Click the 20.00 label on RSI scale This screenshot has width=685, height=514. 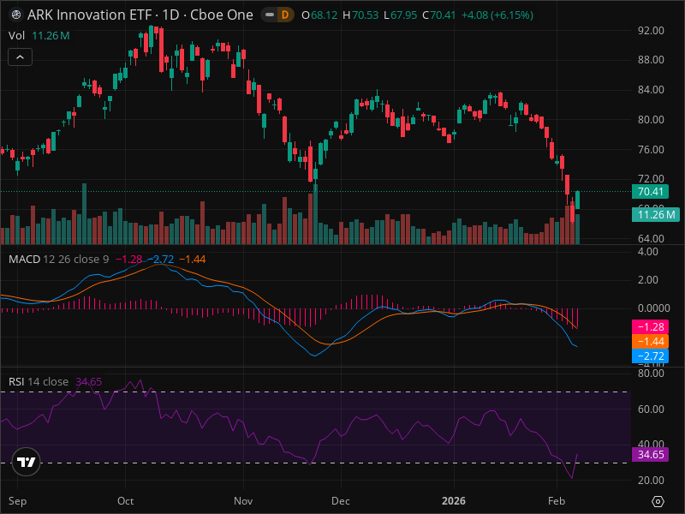pos(651,480)
